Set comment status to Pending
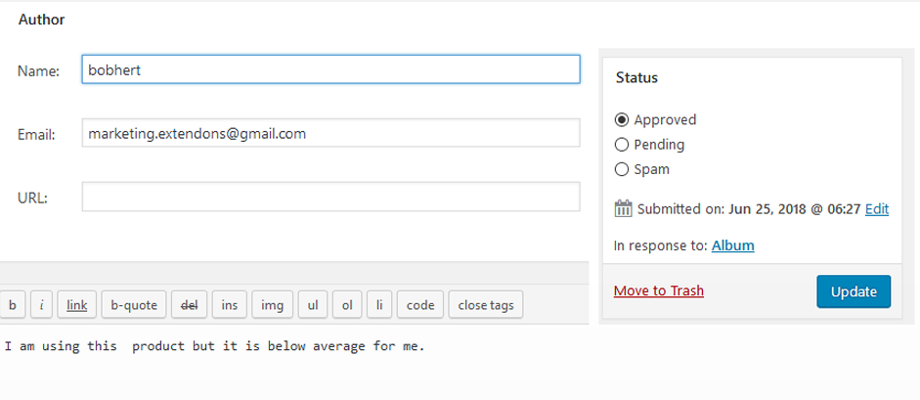 tap(622, 145)
